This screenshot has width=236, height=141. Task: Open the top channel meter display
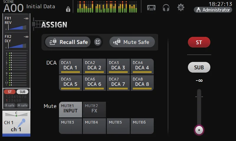pyautogui.click(x=107, y=7)
